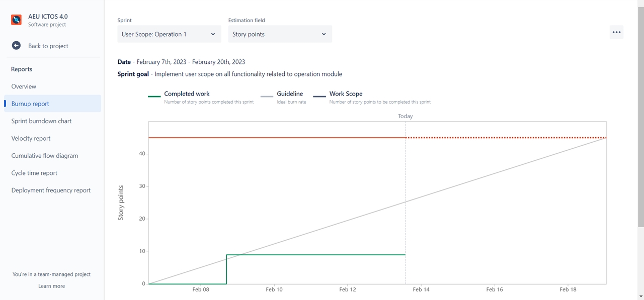Open the Sprint dropdown showing User Scope: Operation 1

[169, 34]
